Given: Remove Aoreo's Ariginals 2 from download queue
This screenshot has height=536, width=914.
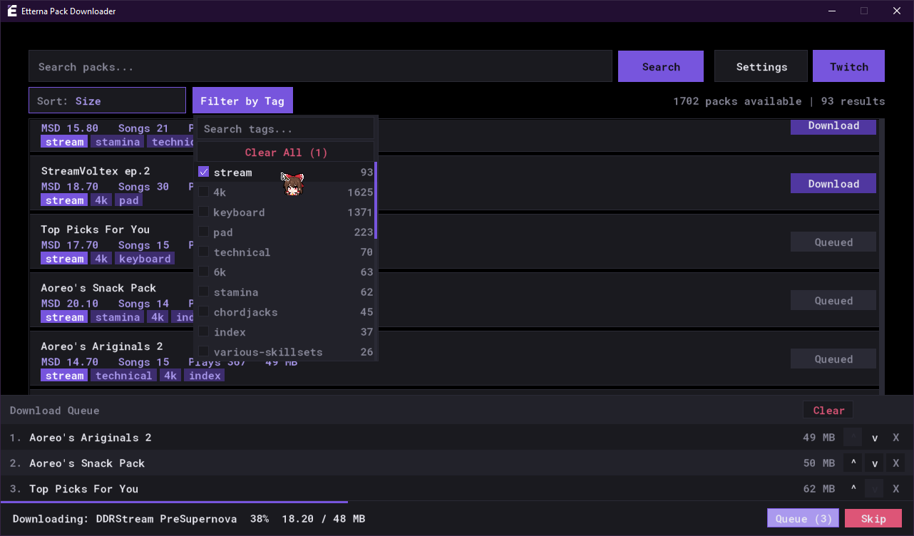Looking at the screenshot, I should click(x=896, y=438).
